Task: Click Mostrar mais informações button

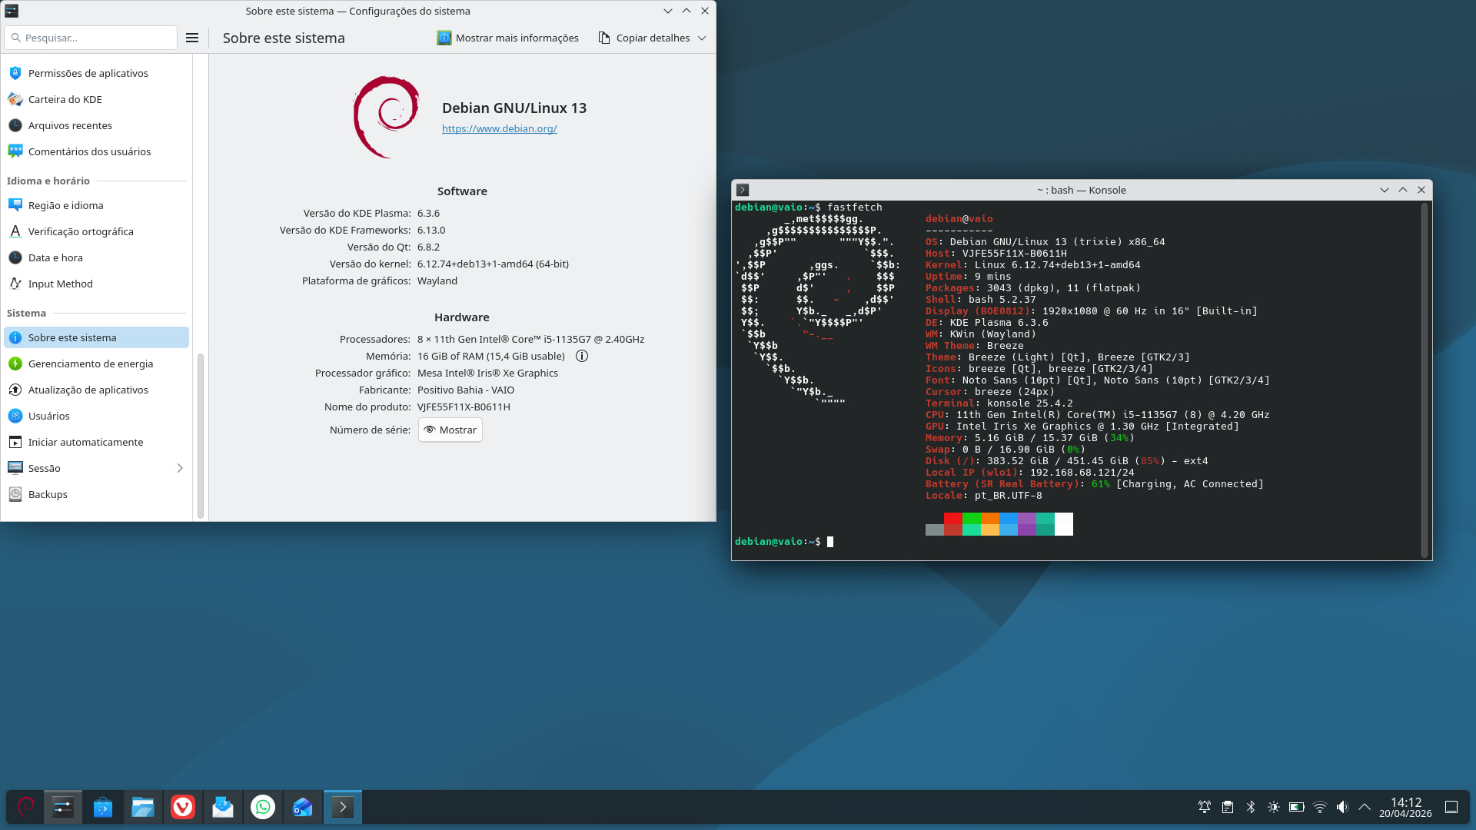Action: [508, 38]
